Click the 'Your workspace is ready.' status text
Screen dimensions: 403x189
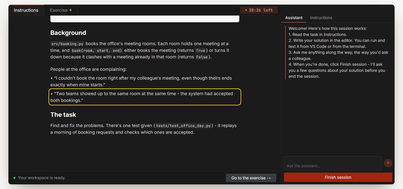(x=42, y=178)
